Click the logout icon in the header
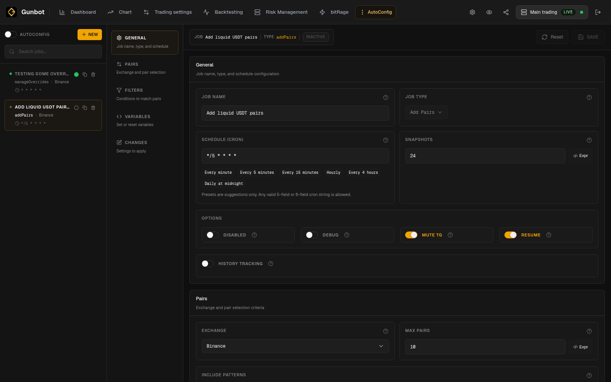The height and width of the screenshot is (382, 611). point(598,12)
